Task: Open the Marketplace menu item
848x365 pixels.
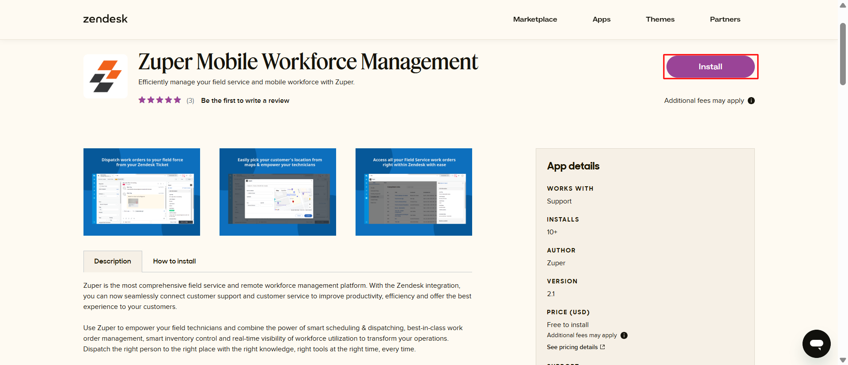Action: click(x=535, y=19)
